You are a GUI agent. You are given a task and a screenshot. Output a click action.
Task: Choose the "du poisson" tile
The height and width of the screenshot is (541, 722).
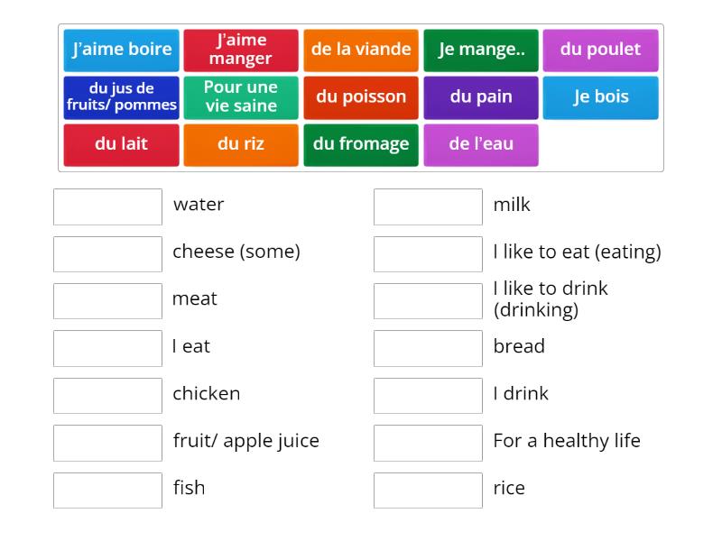coord(361,96)
